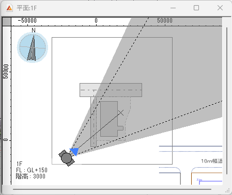Viewport: 232px width, 195px height.
Task: Click the vertical scrollbar on right
Action: tap(227, 101)
